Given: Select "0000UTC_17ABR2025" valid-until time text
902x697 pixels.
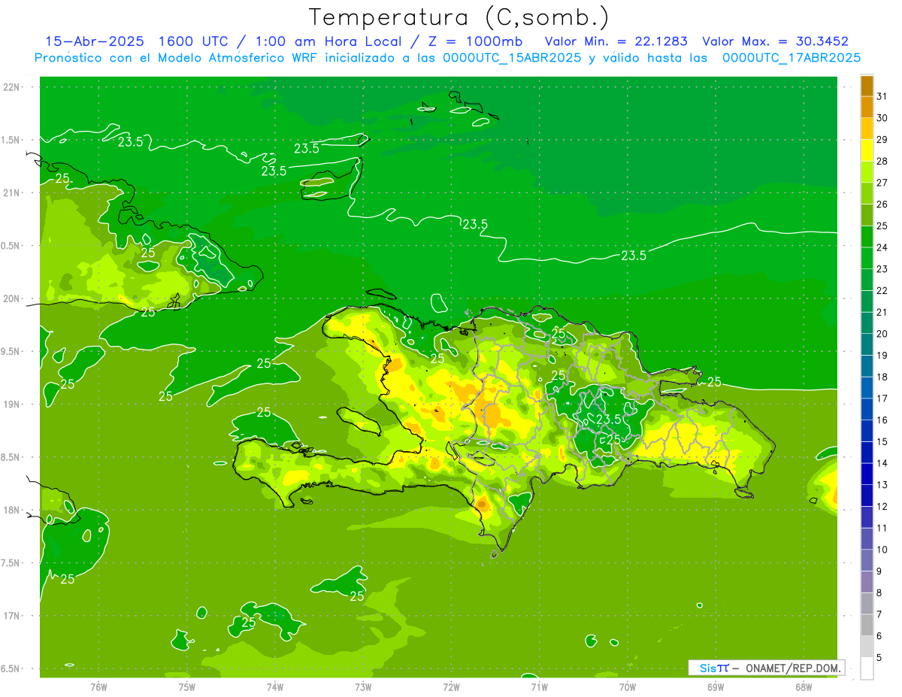Looking at the screenshot, I should tap(791, 58).
